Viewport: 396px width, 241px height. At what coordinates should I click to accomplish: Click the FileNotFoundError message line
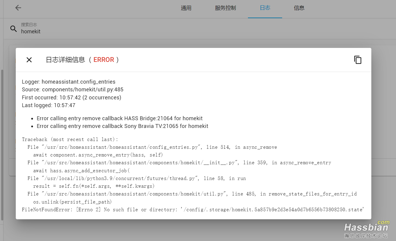click(x=193, y=210)
